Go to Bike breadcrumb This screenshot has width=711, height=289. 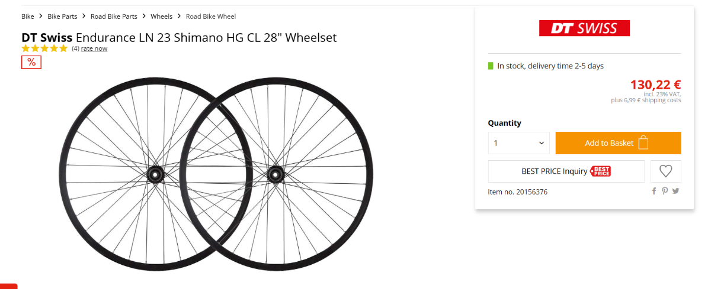click(x=28, y=16)
